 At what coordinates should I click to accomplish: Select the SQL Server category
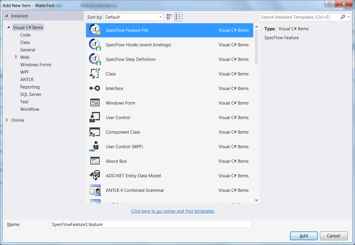[31, 94]
